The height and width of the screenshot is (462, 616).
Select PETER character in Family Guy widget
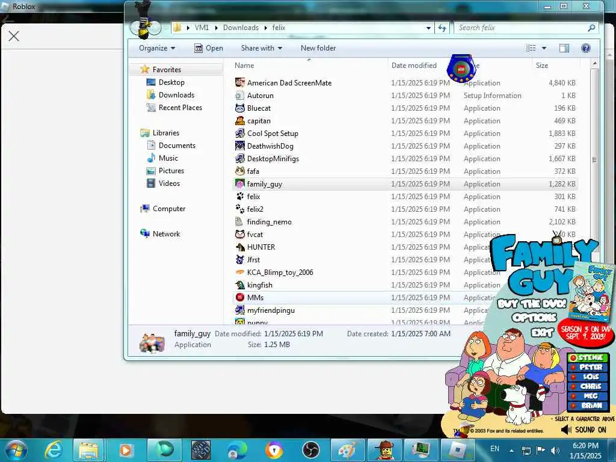(x=588, y=367)
